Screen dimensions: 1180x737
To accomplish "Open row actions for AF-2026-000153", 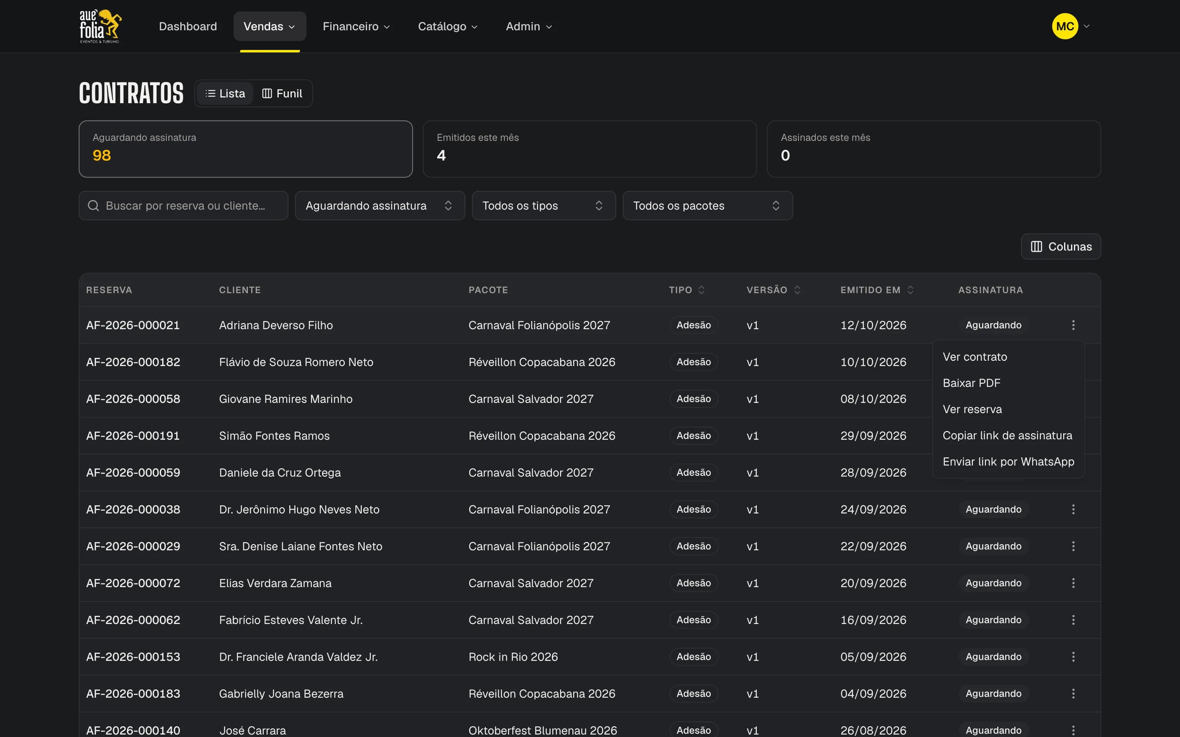I will point(1073,657).
